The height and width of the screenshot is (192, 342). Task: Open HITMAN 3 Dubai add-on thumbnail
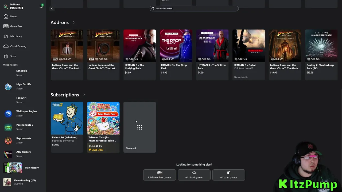click(248, 46)
